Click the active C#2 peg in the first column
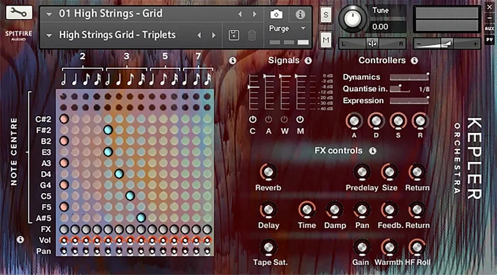Screen dimensions: 497x275 [64, 119]
